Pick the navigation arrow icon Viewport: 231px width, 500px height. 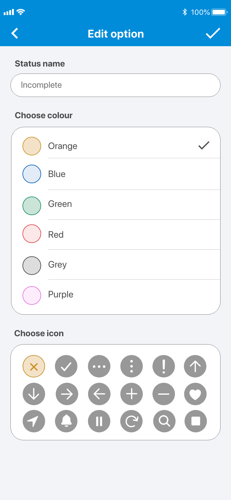(34, 421)
